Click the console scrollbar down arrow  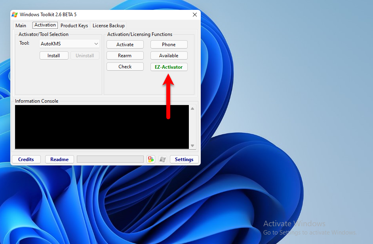point(192,146)
